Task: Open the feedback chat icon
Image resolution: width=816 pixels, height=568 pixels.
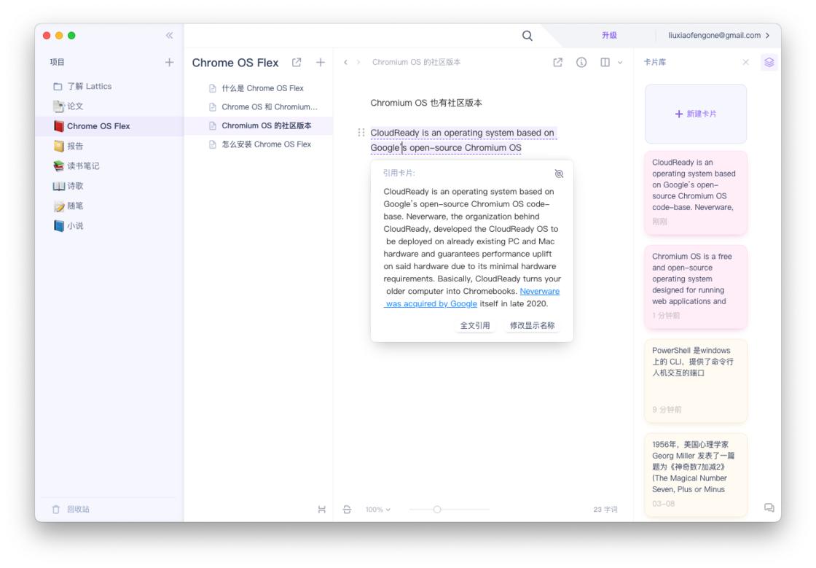Action: coord(769,507)
